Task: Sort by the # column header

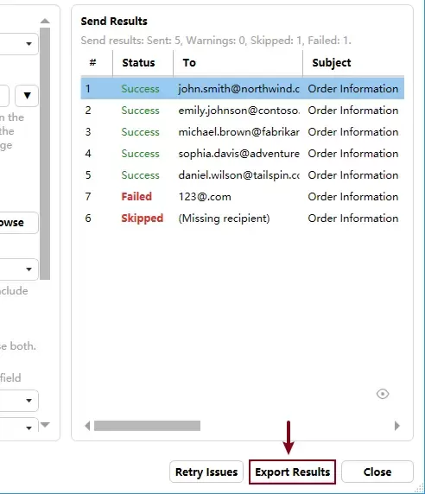Action: [97, 63]
